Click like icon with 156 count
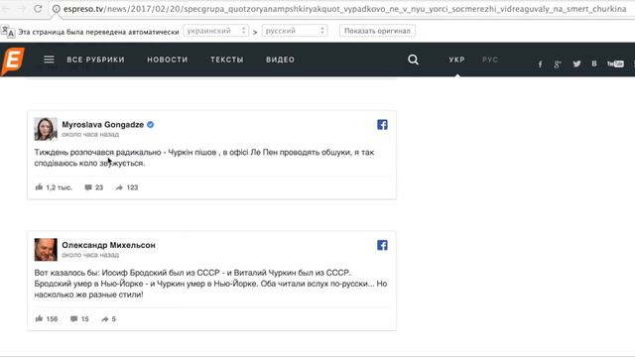Viewport: 635px width, 357px height. click(39, 318)
